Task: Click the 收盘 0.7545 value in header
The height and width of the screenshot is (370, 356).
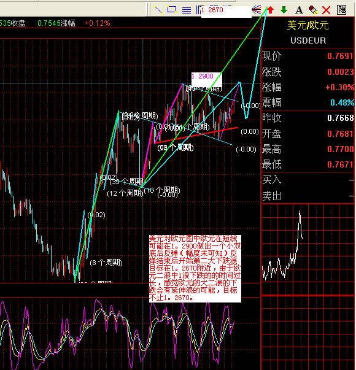Action: pyautogui.click(x=48, y=23)
